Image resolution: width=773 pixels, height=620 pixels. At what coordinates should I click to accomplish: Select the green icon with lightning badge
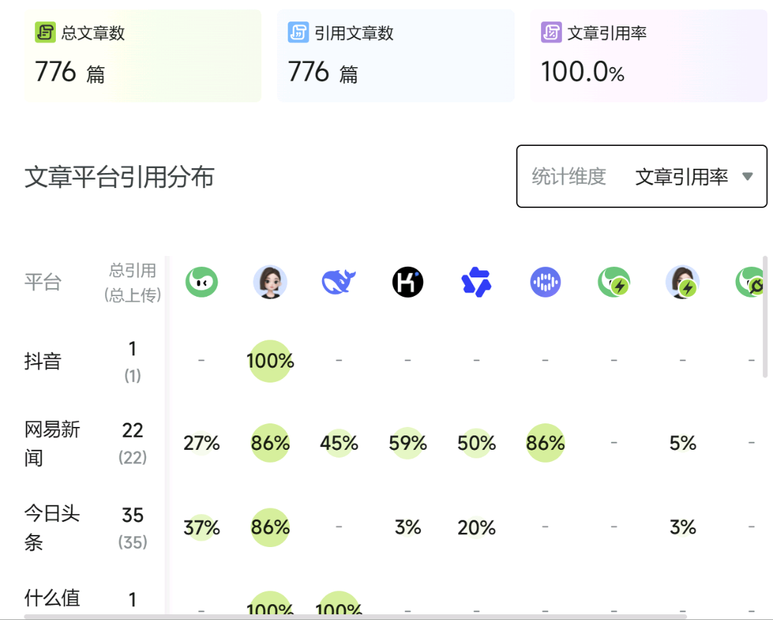tap(614, 282)
